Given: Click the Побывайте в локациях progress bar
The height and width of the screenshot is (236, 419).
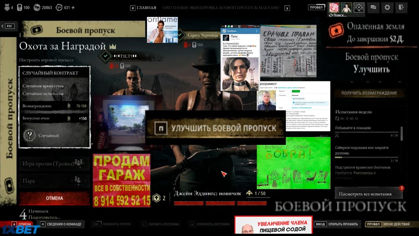Looking at the screenshot, I should coord(366,132).
